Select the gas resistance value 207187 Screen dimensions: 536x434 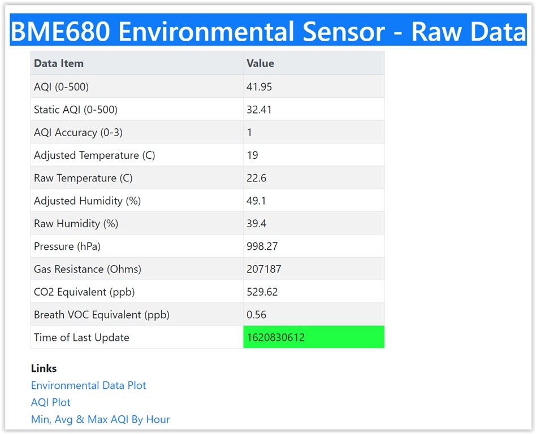(264, 270)
